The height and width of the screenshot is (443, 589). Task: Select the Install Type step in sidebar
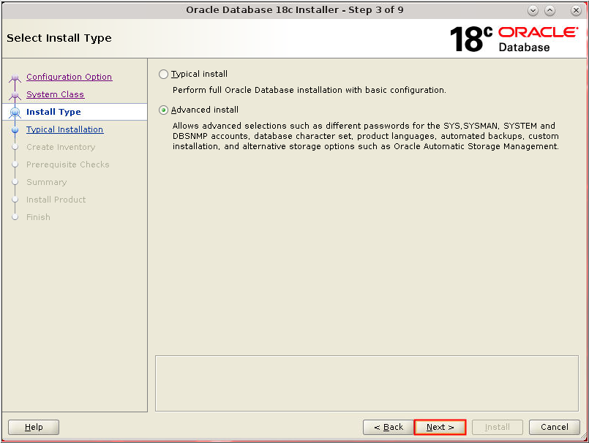(x=55, y=112)
